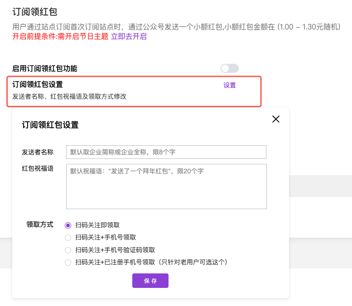Click the 红包祝福语 field label

click(x=38, y=168)
